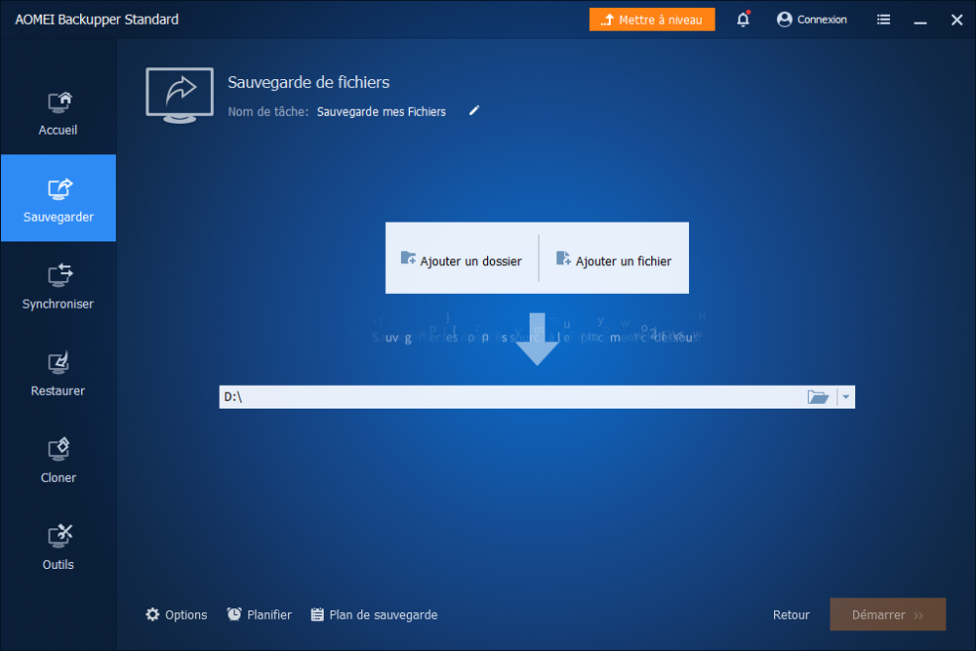The width and height of the screenshot is (976, 651).
Task: Click Ajouter un fichier button
Action: click(x=614, y=260)
